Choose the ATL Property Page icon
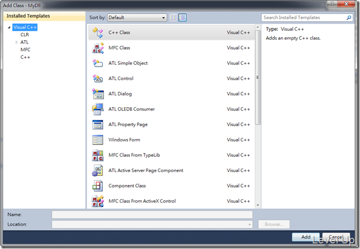Viewport: 360px width, 249px height. coord(98,124)
